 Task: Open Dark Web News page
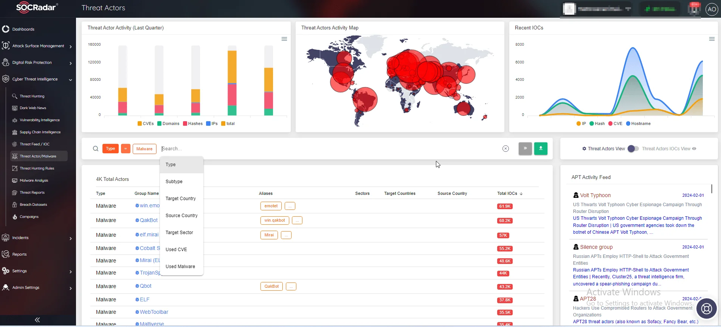[x=33, y=108]
